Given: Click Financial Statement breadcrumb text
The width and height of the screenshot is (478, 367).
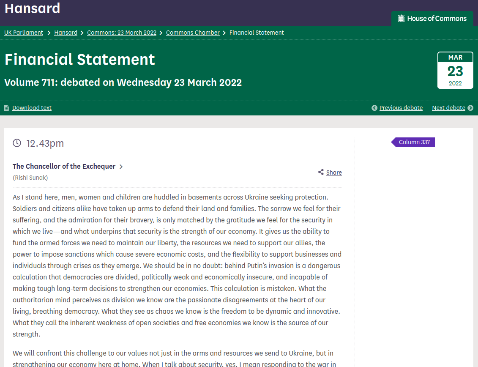Looking at the screenshot, I should tap(257, 33).
